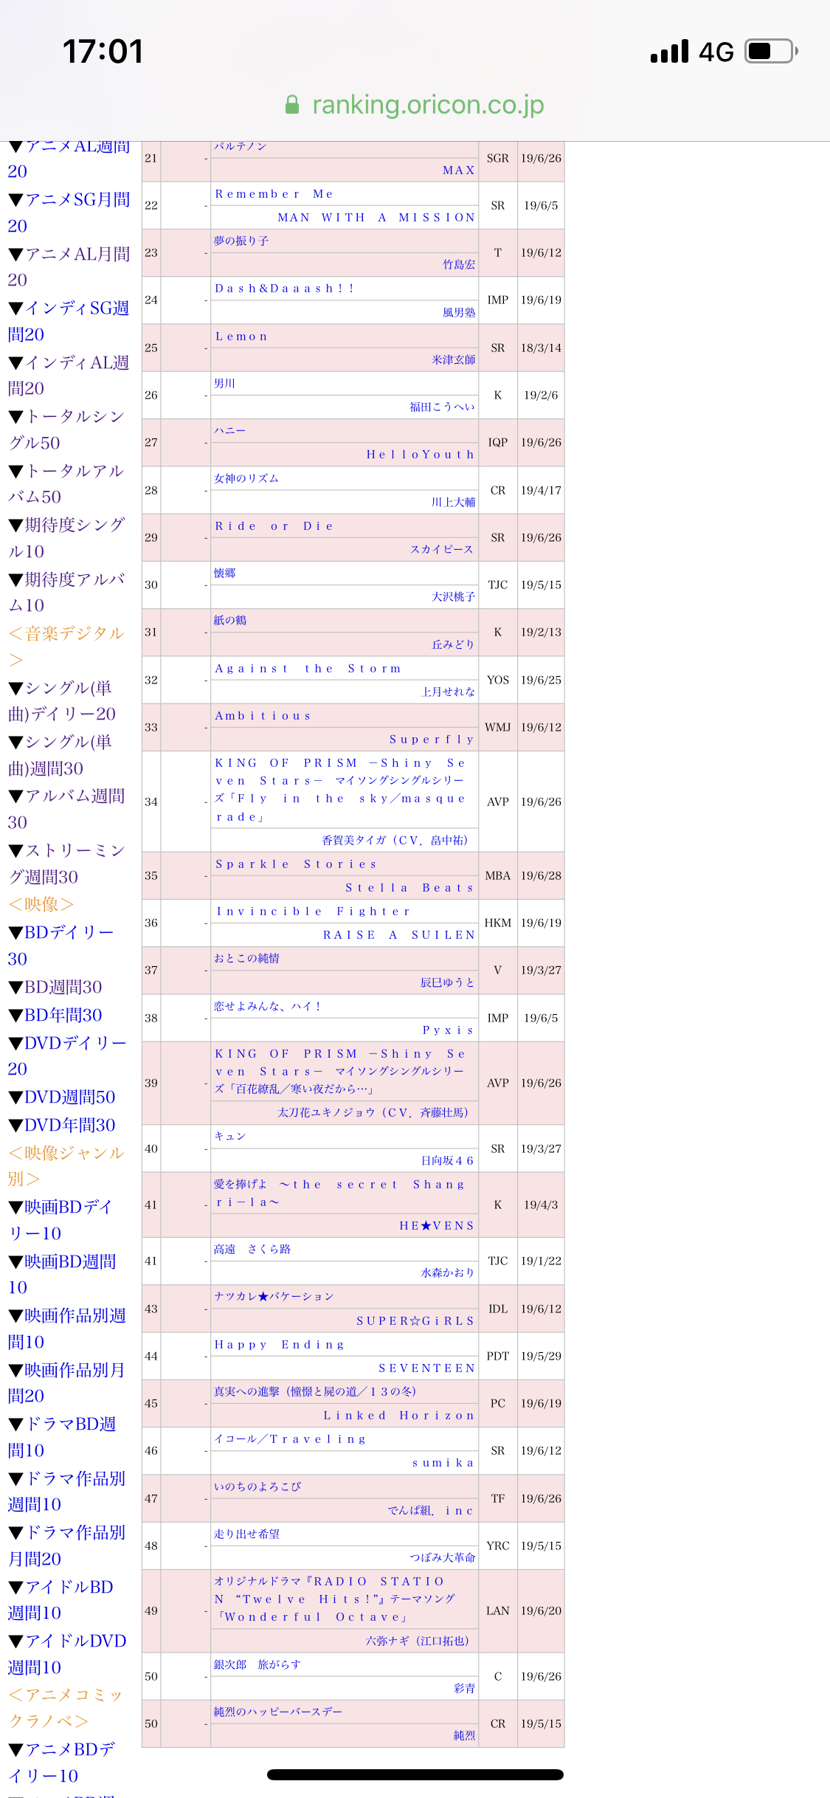The image size is (830, 1798).
Task: Select song title Sparkle Stories
Action: coord(297,864)
